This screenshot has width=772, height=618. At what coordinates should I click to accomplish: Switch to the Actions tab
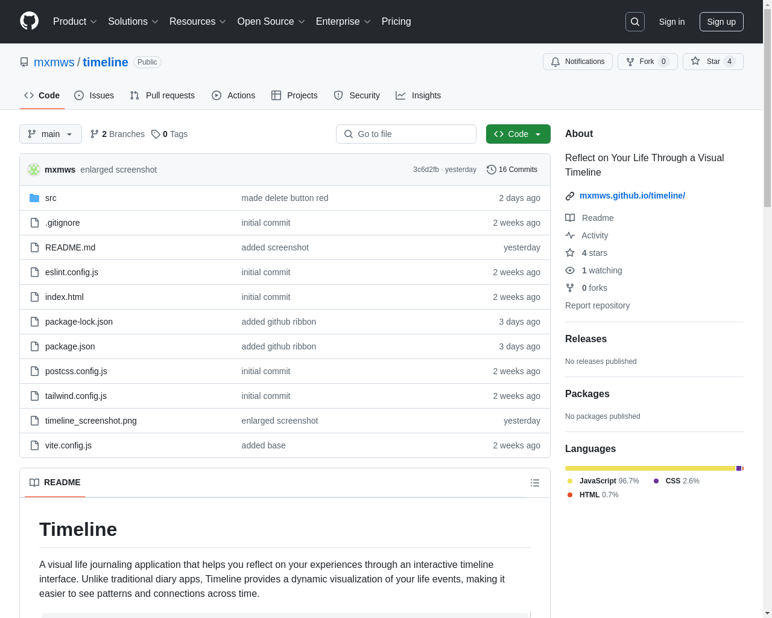[233, 95]
